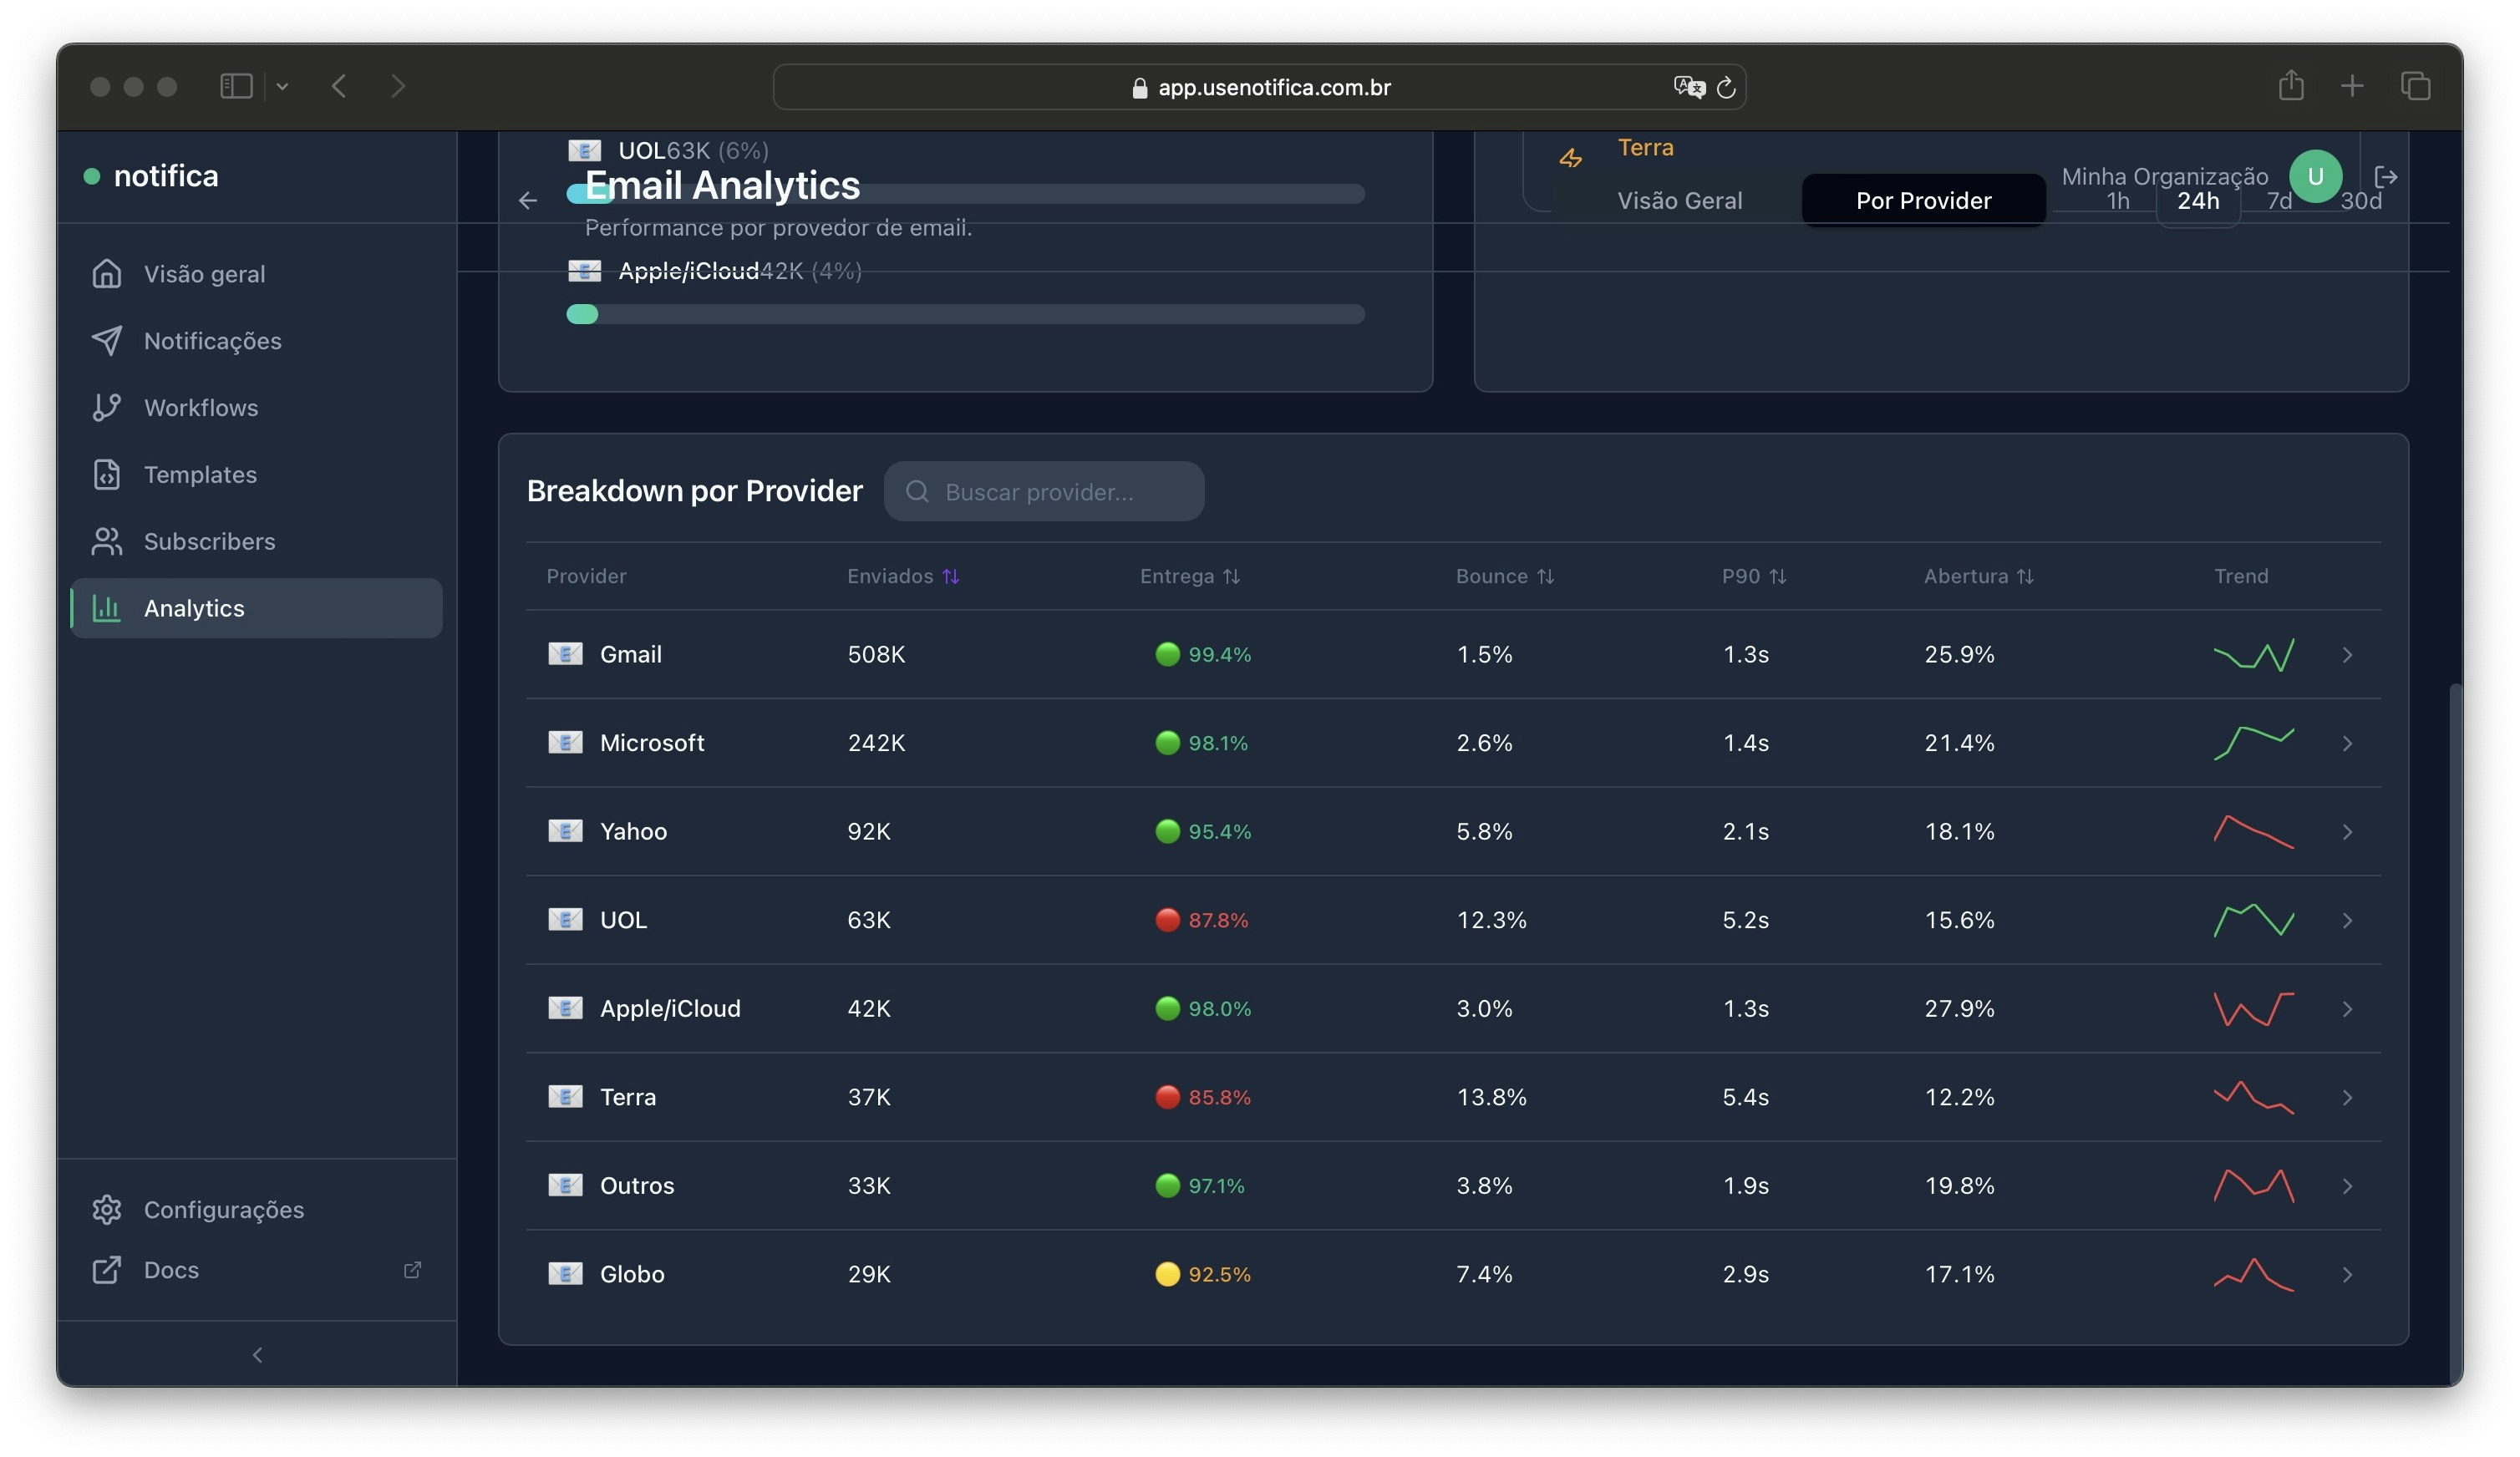Click the Templates sidebar icon
This screenshot has width=2520, height=1457.
pyautogui.click(x=109, y=474)
